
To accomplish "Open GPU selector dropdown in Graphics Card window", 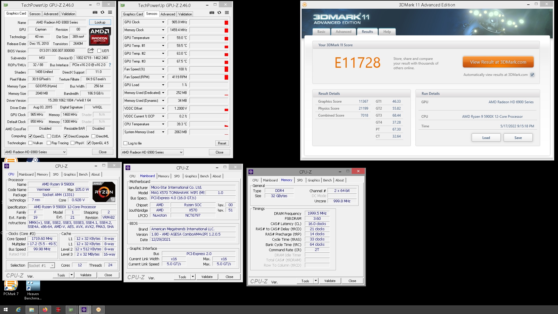I will pyautogui.click(x=35, y=152).
